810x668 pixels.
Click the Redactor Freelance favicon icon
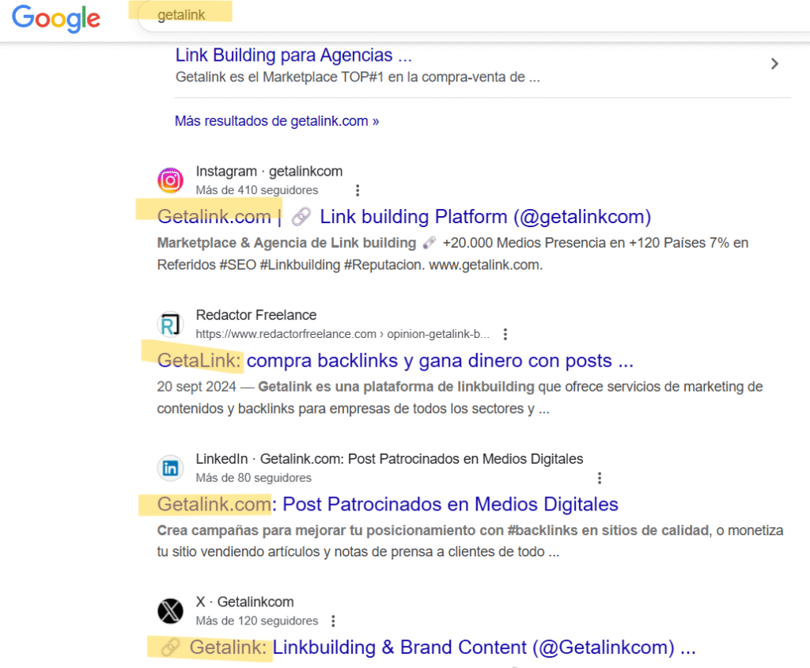point(170,325)
